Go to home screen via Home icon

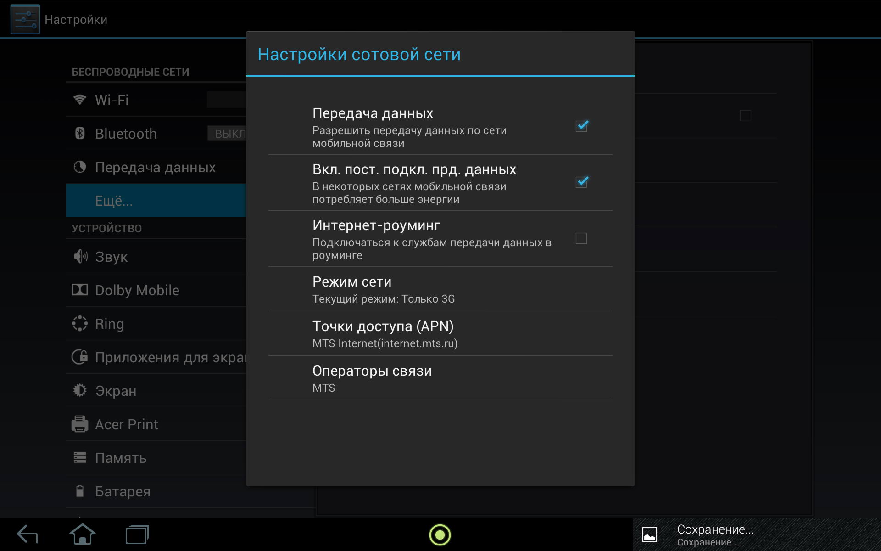pyautogui.click(x=82, y=534)
